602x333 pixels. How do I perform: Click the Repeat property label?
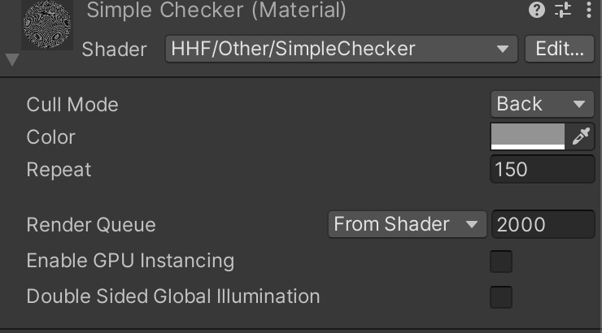[x=59, y=170]
